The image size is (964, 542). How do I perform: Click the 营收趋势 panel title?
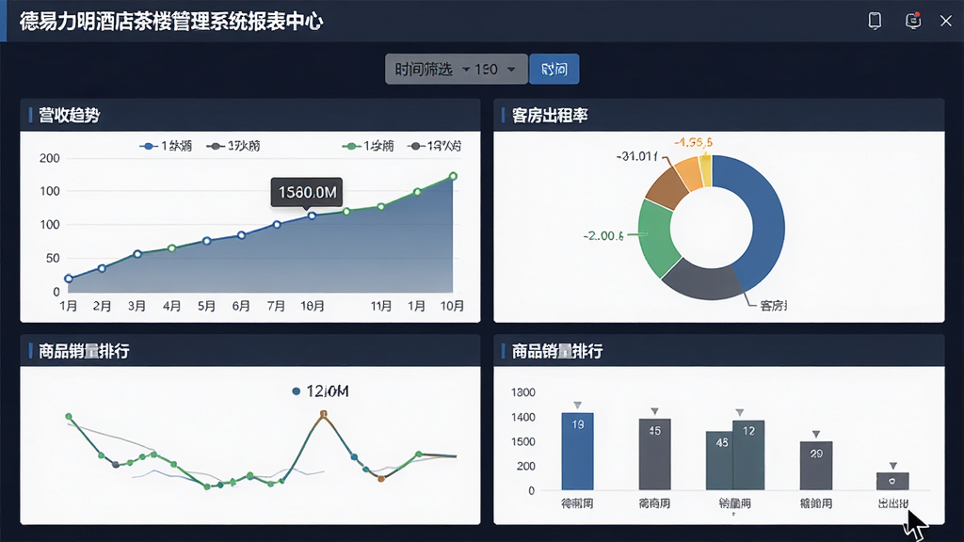coord(69,115)
